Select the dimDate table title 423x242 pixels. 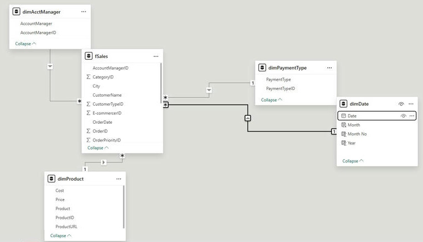point(359,104)
